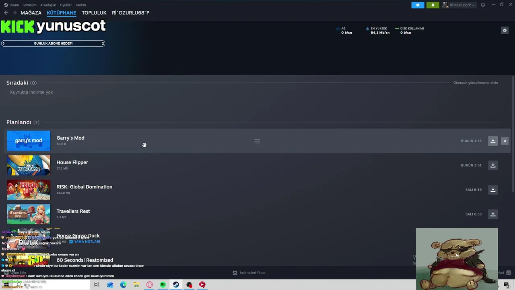This screenshot has width=515, height=290.
Task: Click the SALI 6:53 scheduled time
Action: [474, 214]
